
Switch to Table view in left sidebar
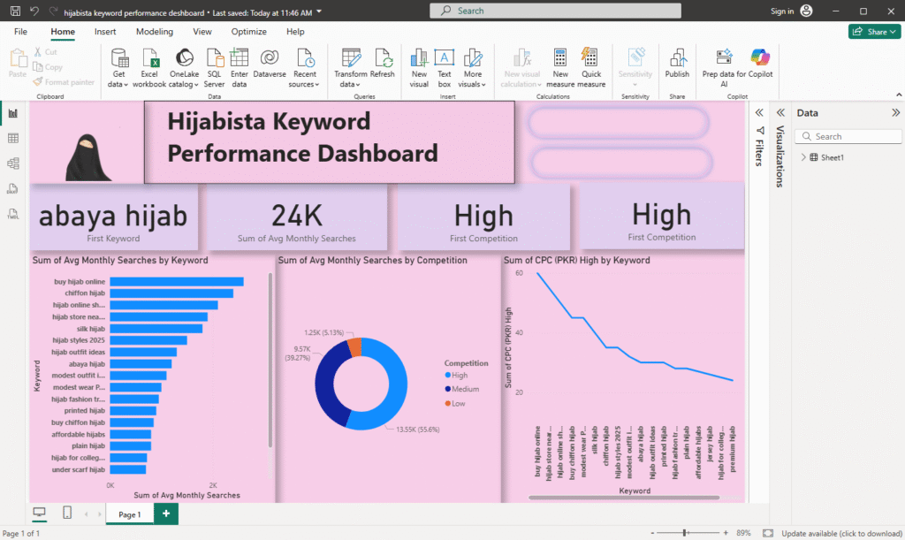[13, 139]
